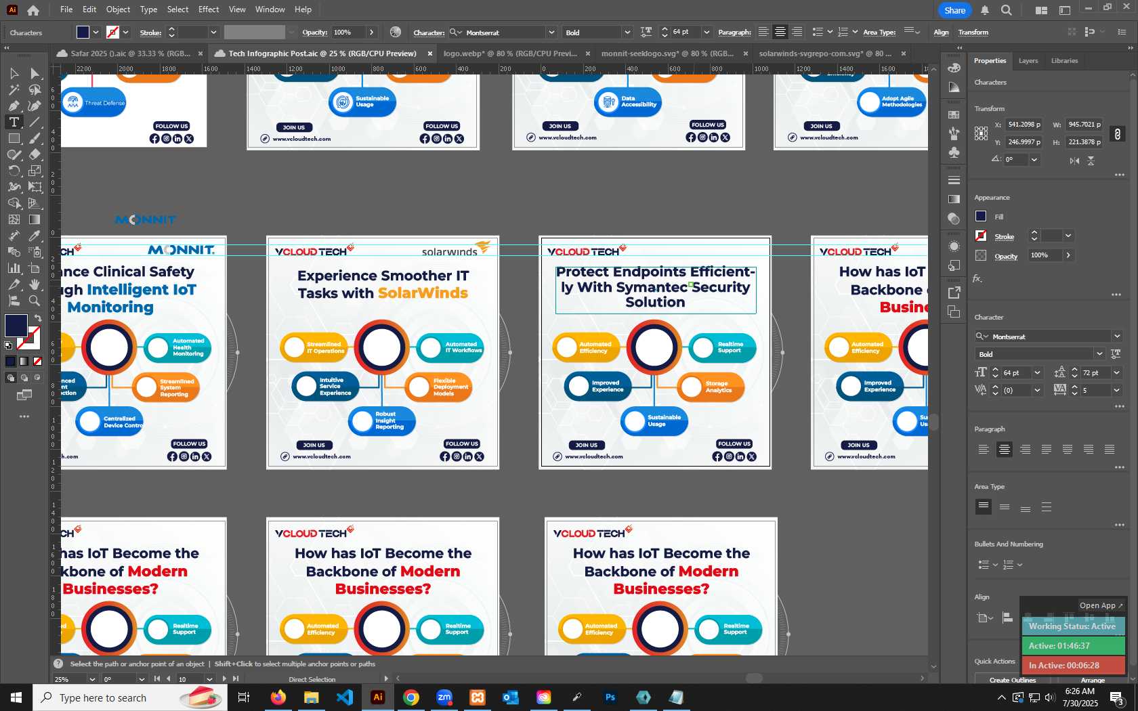Align paragraph left in Properties panel
The height and width of the screenshot is (711, 1138).
(x=984, y=450)
